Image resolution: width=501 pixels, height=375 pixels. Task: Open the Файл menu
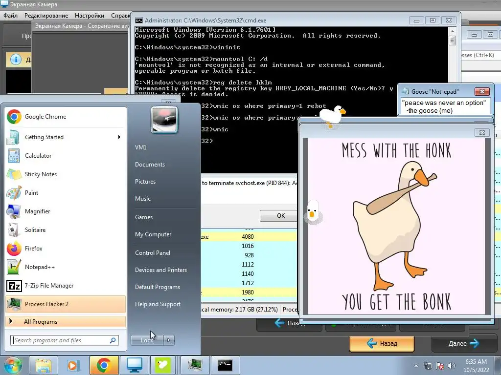coord(11,16)
